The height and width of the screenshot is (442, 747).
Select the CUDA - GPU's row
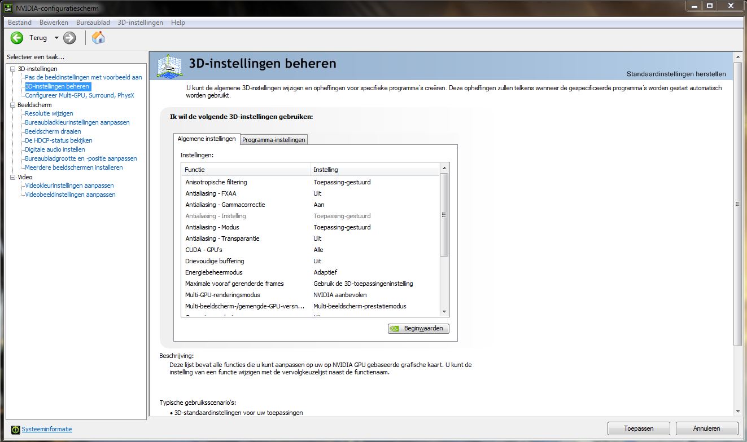coord(310,250)
